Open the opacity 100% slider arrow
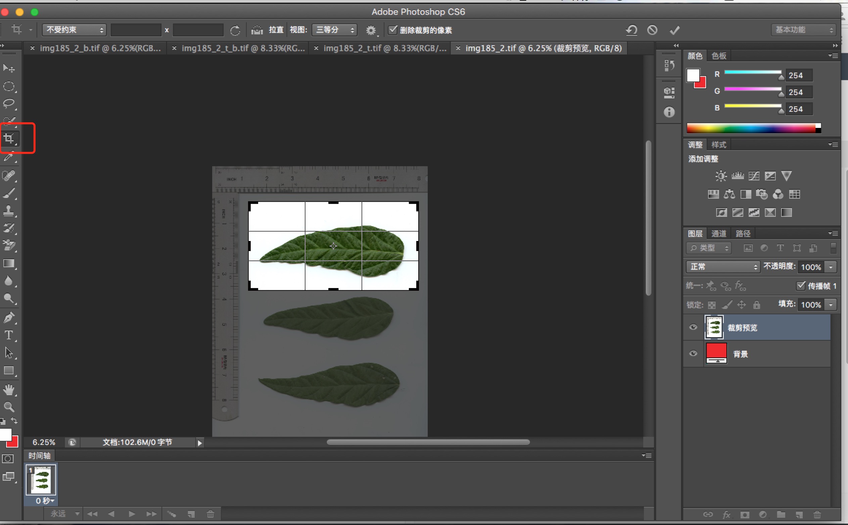The height and width of the screenshot is (525, 848). (831, 267)
